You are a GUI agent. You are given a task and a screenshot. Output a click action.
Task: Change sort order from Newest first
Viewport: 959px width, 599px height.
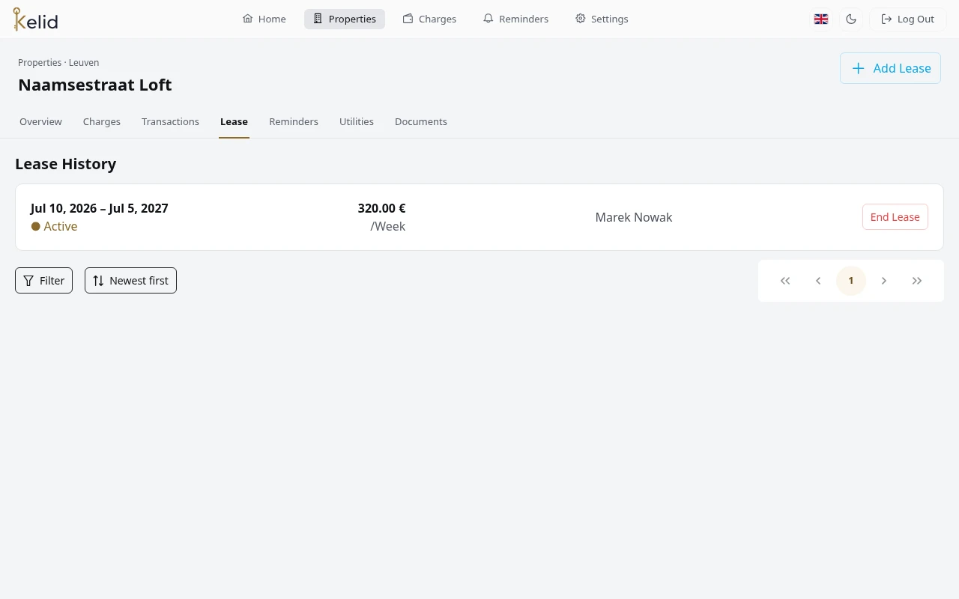click(130, 281)
